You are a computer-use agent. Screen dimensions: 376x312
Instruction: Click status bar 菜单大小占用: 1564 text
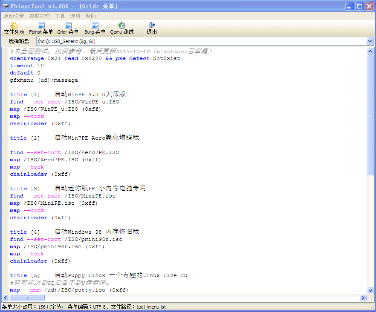tap(32, 307)
